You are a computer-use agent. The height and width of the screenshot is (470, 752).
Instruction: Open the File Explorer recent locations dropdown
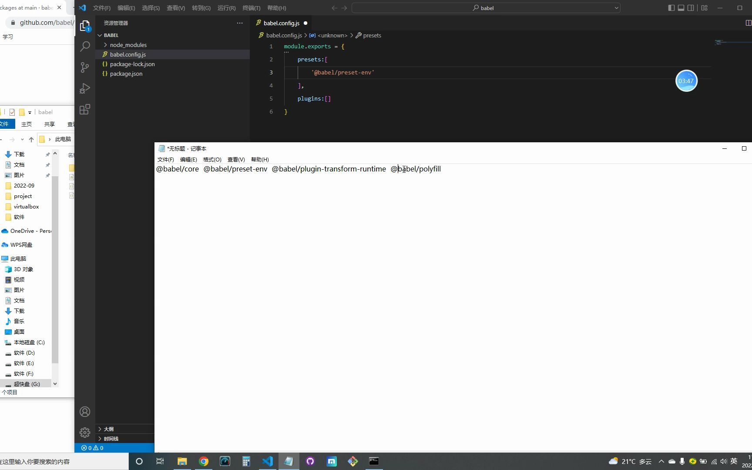(x=22, y=139)
